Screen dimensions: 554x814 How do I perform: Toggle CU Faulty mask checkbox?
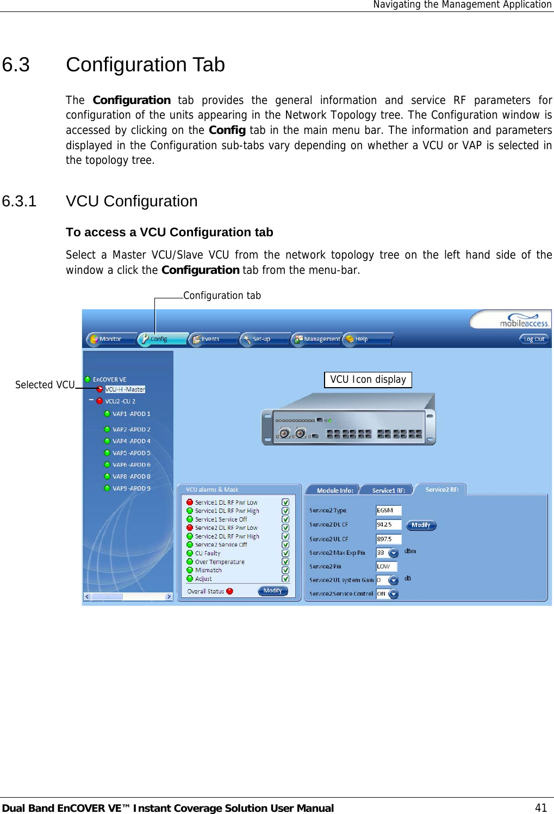pos(285,553)
